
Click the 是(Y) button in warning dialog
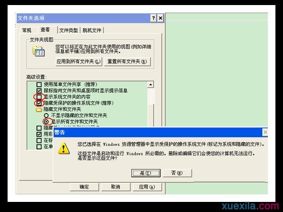146,173
